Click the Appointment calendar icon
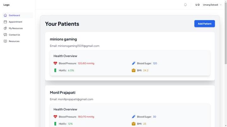Viewport: 227px width, 127px height. coord(5,22)
